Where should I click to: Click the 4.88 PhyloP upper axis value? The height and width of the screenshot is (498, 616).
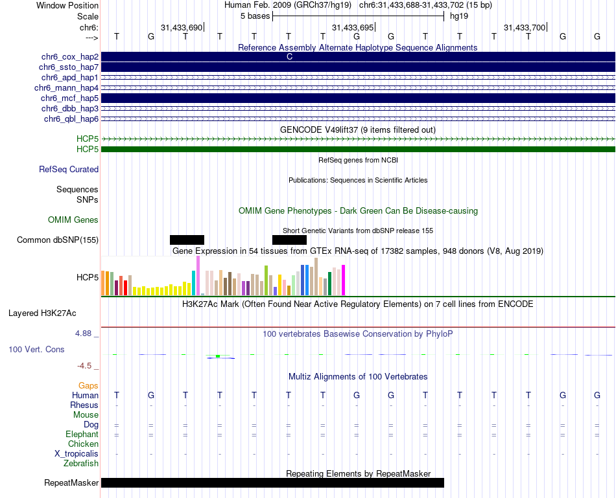tap(83, 334)
